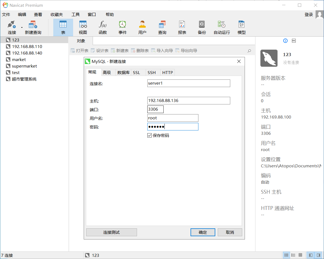
Task: Click the Test Connection (连接测试) button
Action: (111, 232)
